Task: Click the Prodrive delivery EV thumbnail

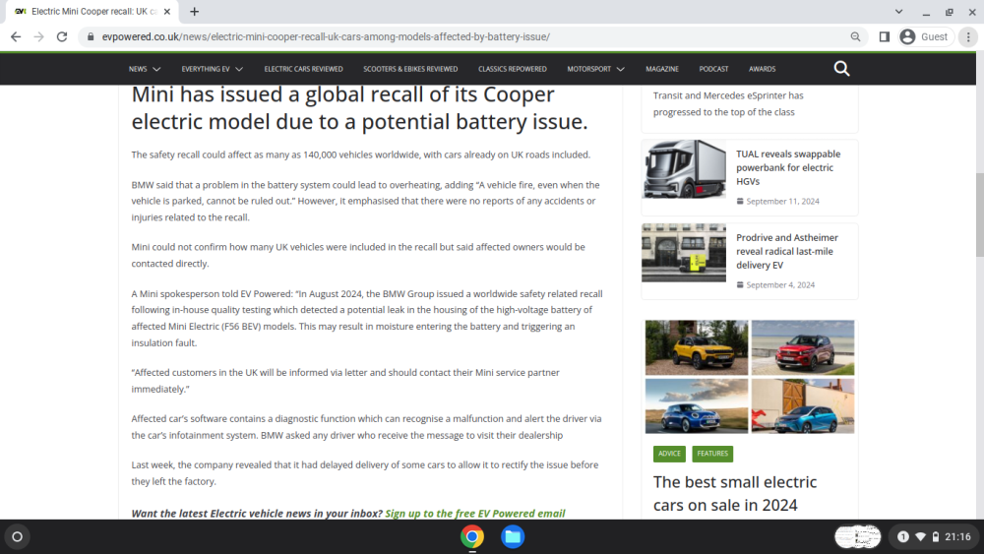Action: pyautogui.click(x=684, y=253)
